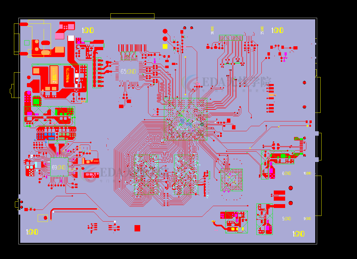The width and height of the screenshot is (357, 259).
Task: Select the green square thermal pad
Action: click(36, 101)
